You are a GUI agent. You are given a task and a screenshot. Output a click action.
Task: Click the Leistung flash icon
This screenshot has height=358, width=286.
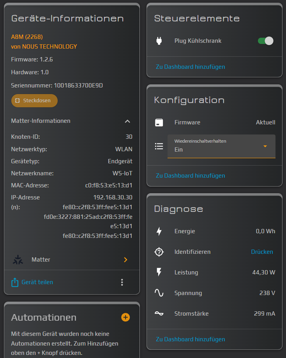[x=159, y=272]
